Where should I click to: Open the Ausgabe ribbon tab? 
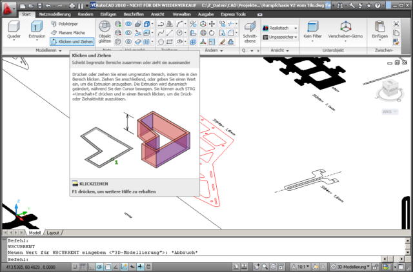tap(205, 14)
